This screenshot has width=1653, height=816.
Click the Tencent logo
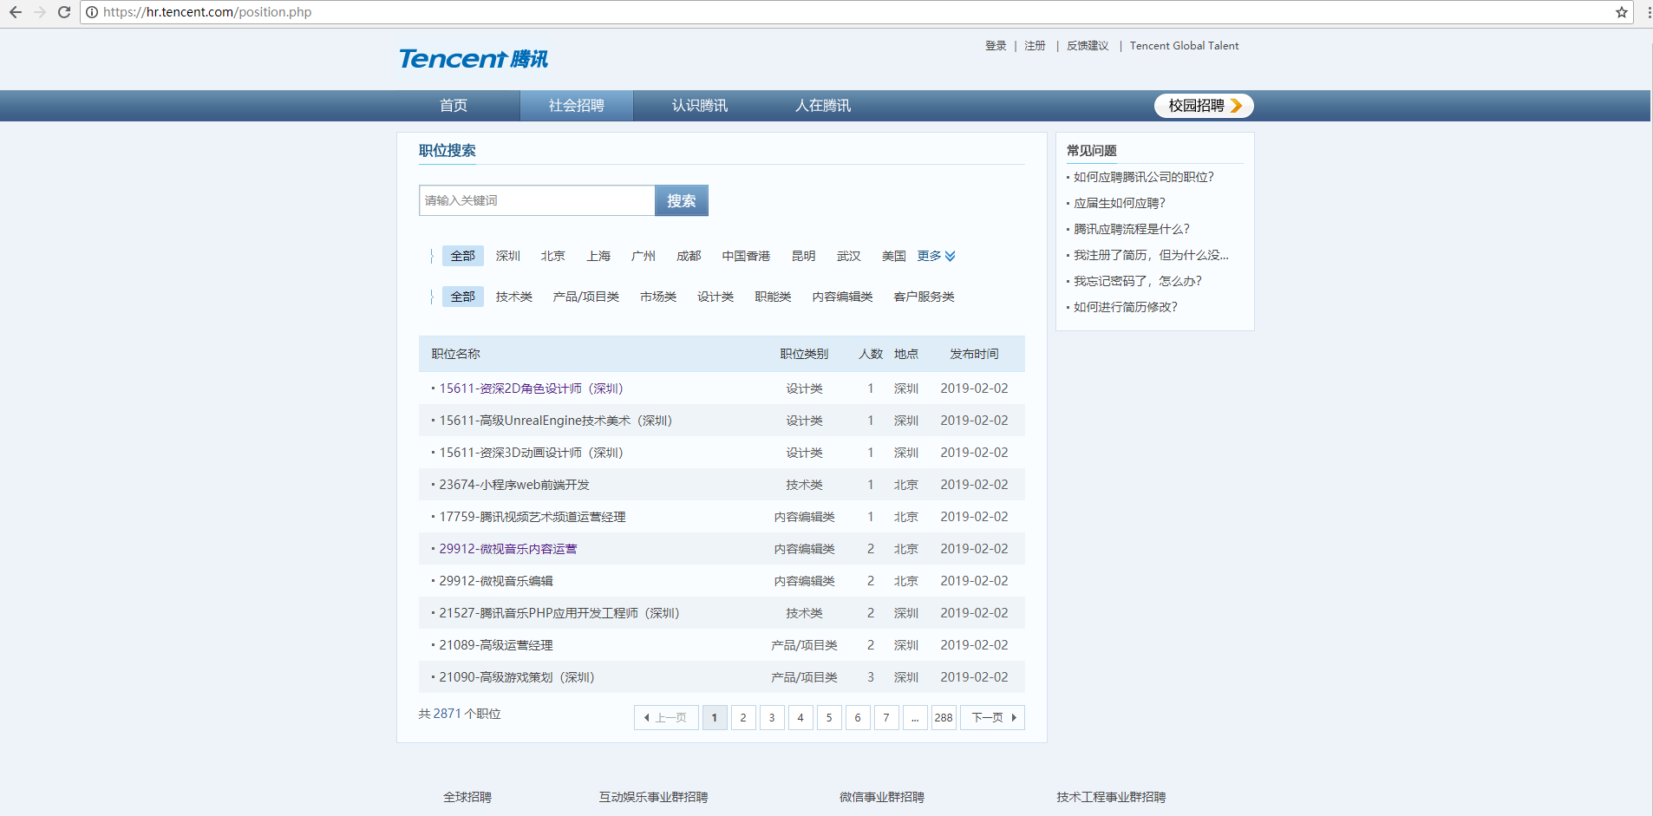tap(474, 59)
